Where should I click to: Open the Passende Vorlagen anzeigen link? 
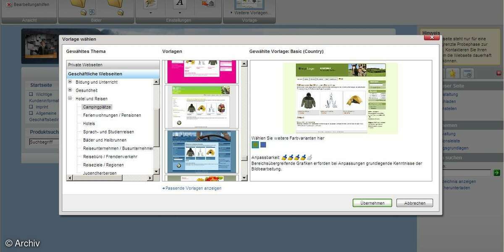[x=193, y=188]
